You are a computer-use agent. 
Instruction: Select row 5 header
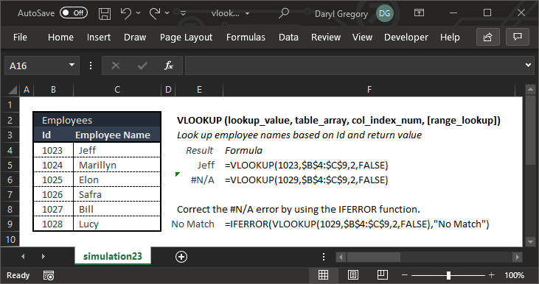10,166
